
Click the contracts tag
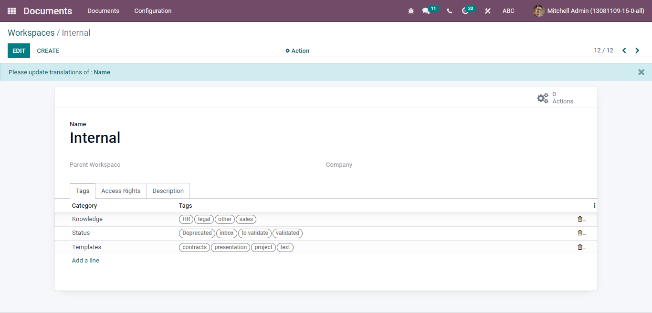coord(194,247)
